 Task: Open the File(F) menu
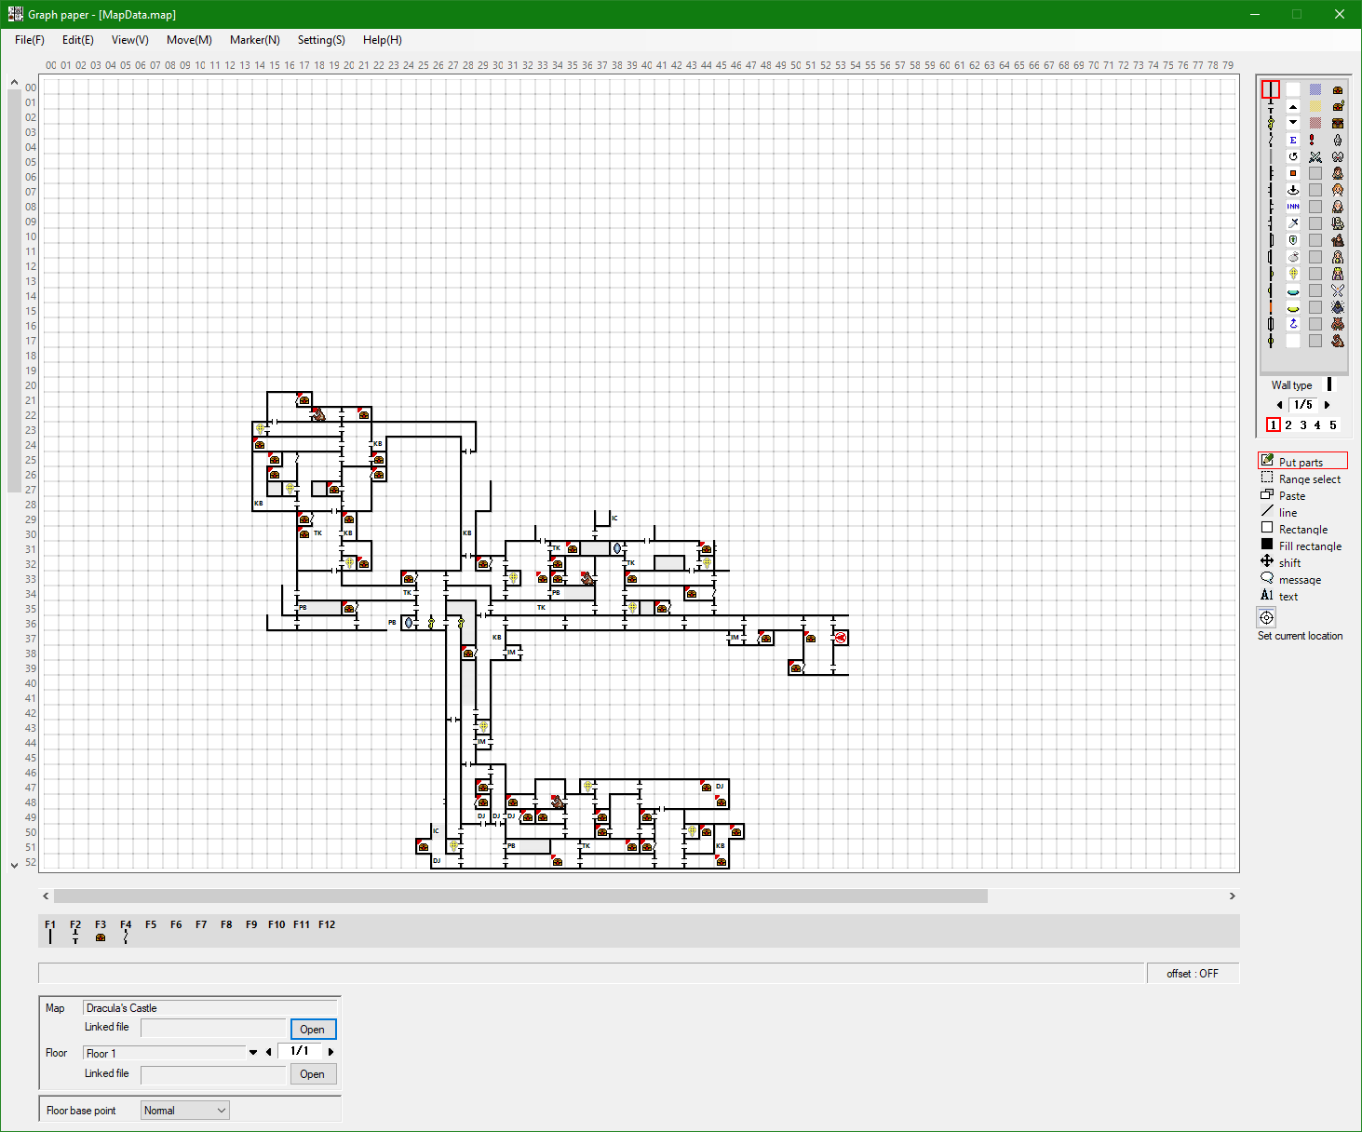coord(30,40)
